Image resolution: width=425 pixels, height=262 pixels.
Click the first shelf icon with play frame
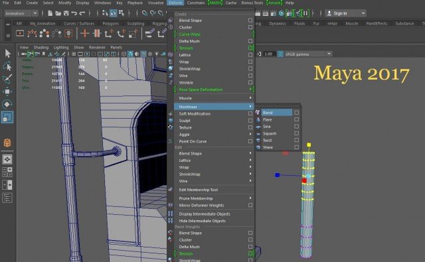tap(20, 34)
